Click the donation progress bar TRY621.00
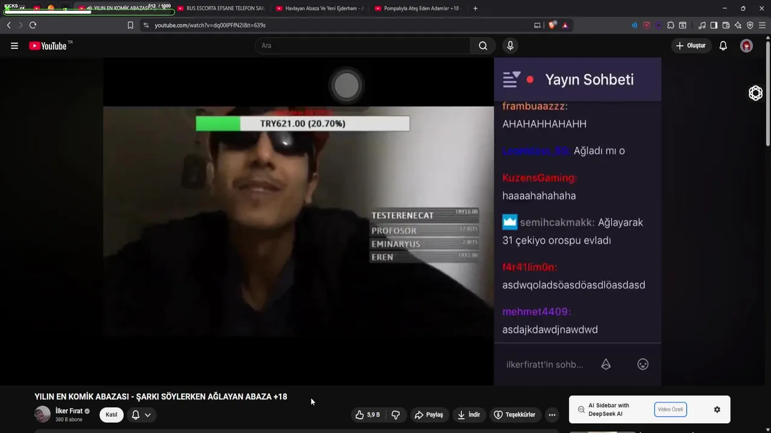Viewport: 771px width, 433px height. coord(302,123)
